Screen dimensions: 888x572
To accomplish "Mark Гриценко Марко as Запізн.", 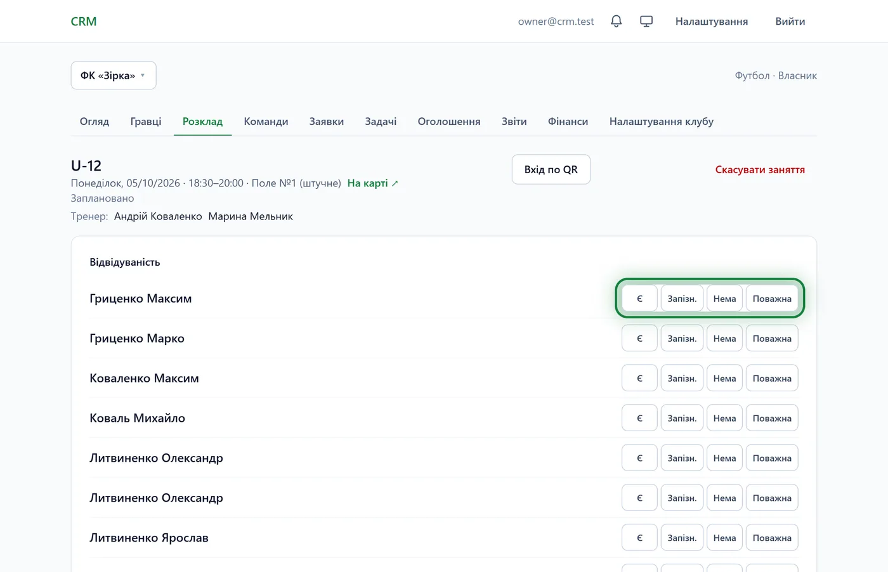I will click(x=682, y=339).
